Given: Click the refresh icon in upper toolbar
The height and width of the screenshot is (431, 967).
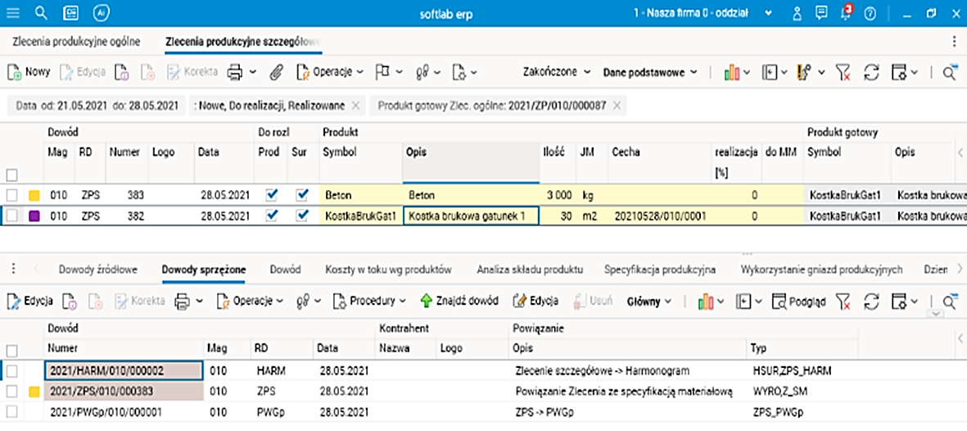Looking at the screenshot, I should pyautogui.click(x=871, y=72).
